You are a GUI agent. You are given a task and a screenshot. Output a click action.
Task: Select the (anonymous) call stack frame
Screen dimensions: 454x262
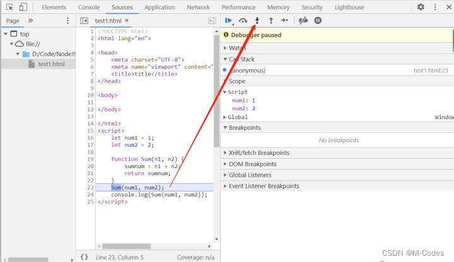pos(337,71)
